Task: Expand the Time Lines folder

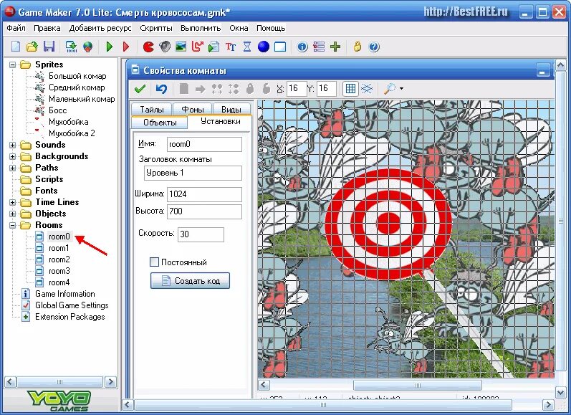Action: (x=13, y=202)
